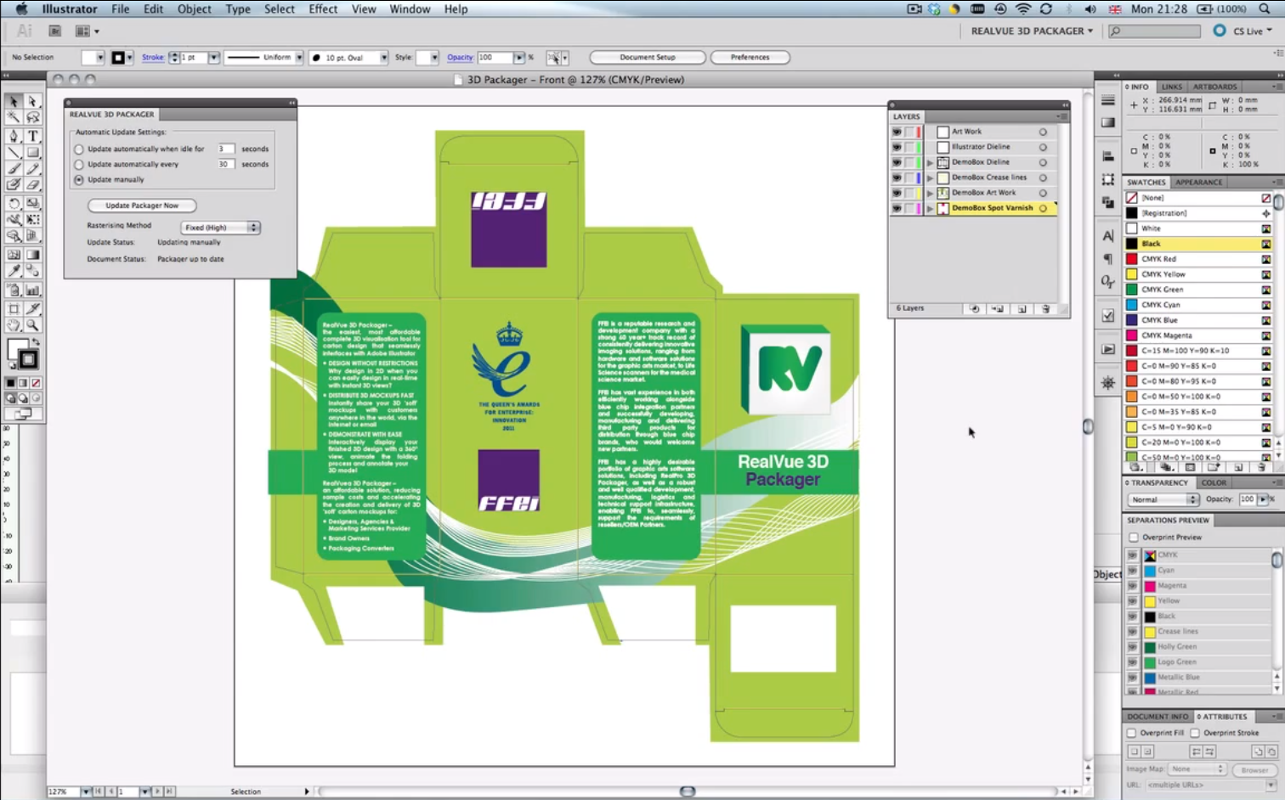
Task: Open the Rasterising Method dropdown
Action: click(x=220, y=228)
